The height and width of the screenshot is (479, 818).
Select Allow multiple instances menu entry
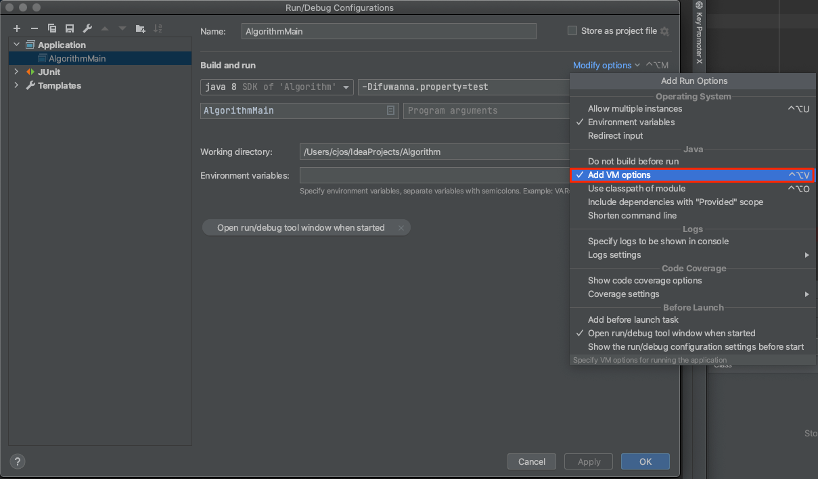coord(634,108)
